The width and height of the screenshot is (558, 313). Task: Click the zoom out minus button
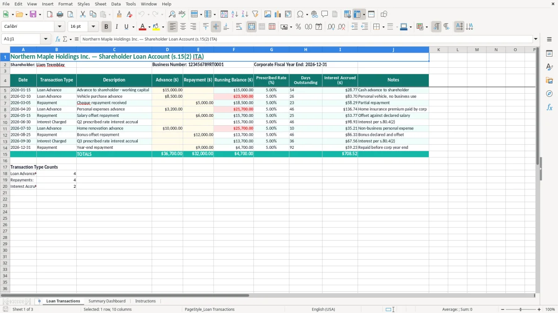tap(503, 309)
